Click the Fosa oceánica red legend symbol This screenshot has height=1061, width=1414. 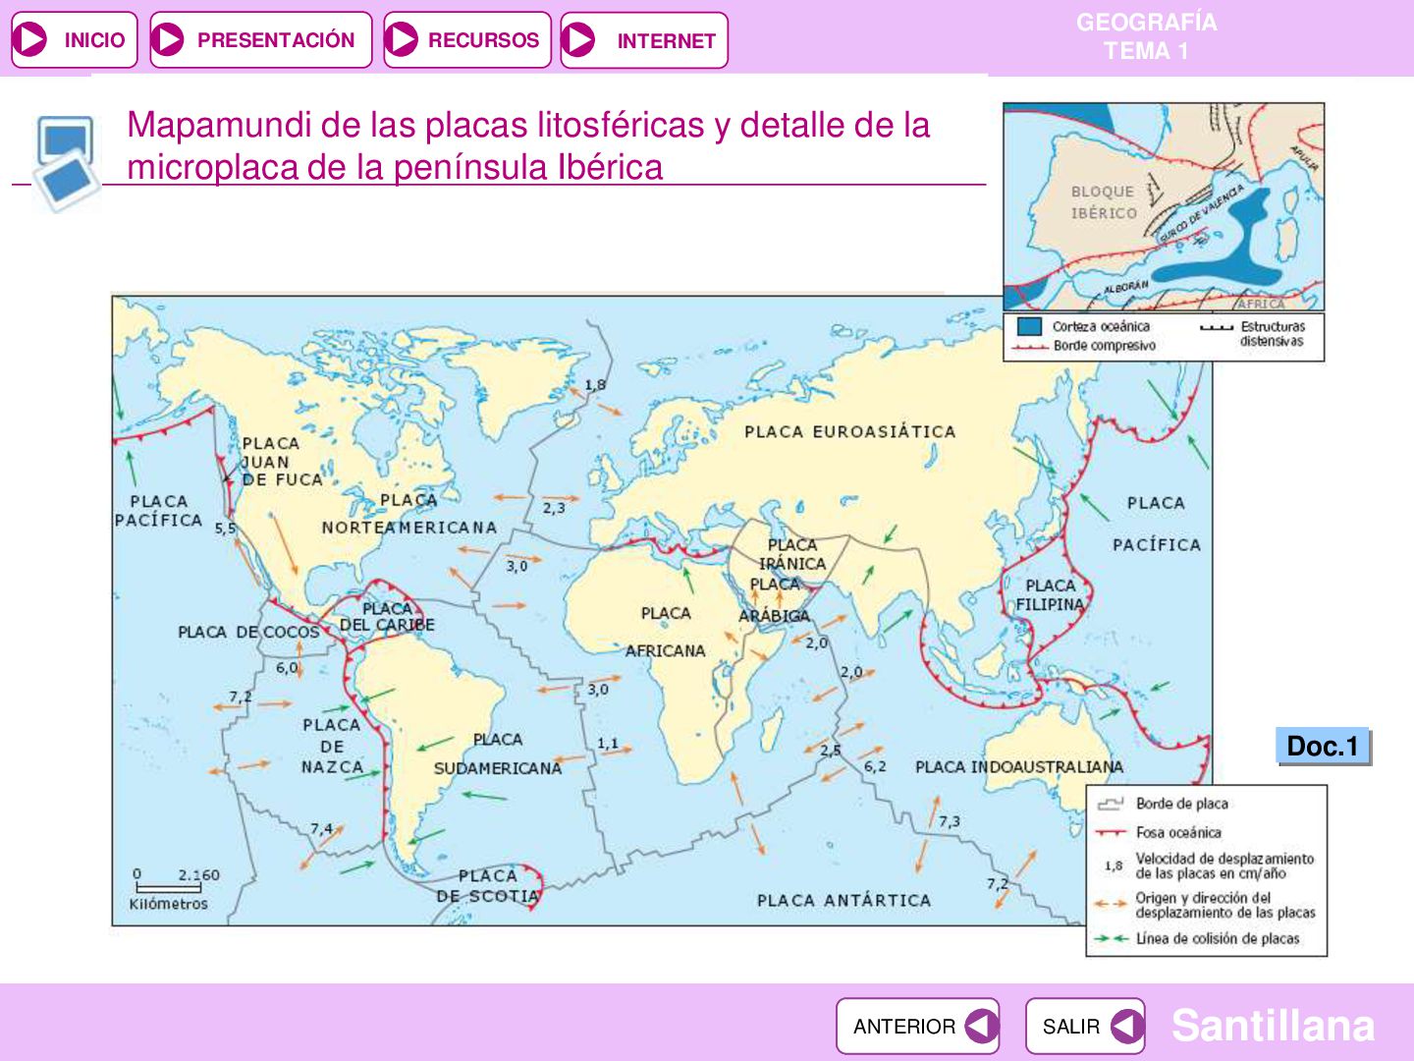(x=1111, y=832)
